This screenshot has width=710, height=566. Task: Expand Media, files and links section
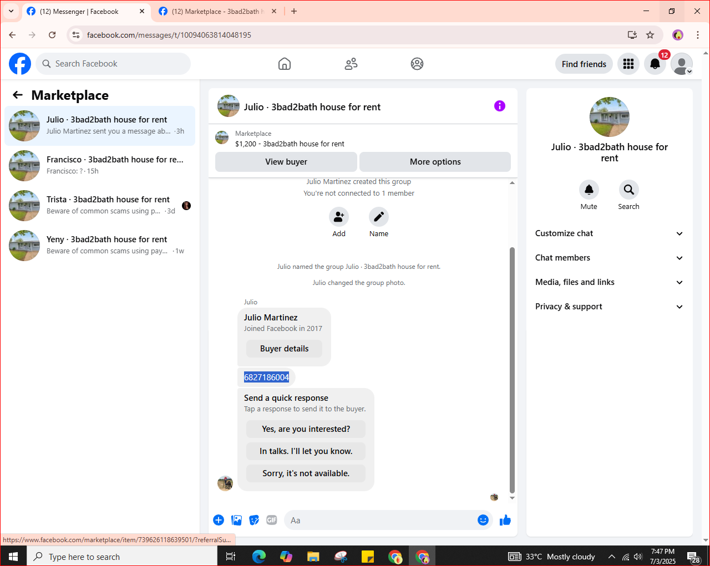(609, 282)
